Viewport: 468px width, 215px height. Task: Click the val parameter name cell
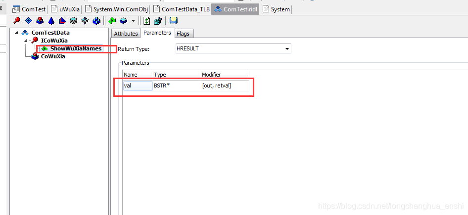coord(138,86)
